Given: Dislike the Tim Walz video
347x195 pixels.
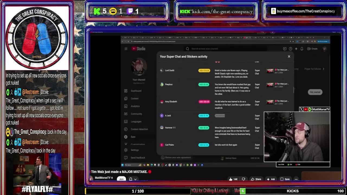Looking at the screenshot, I should pyautogui.click(x=243, y=179).
